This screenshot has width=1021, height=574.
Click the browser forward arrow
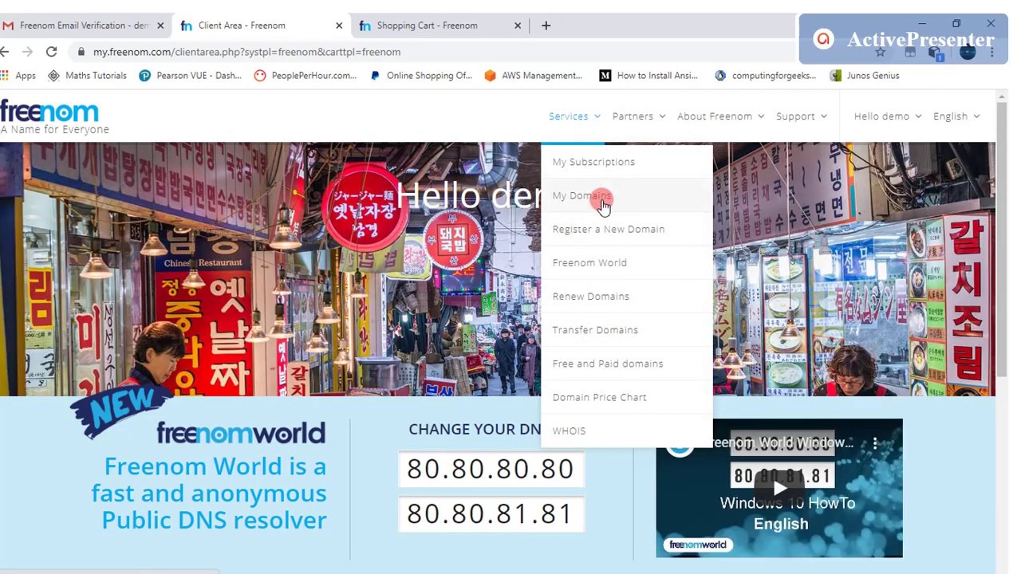[27, 52]
